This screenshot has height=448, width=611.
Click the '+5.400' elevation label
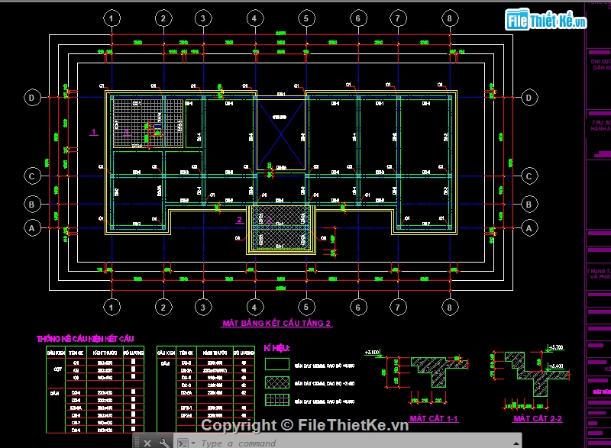(x=556, y=366)
